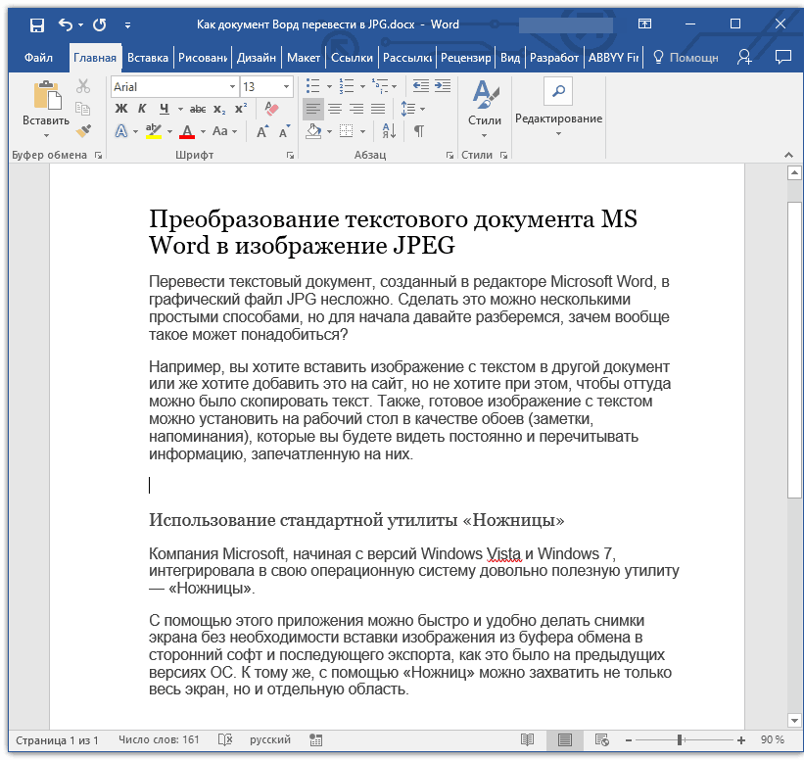Open the font size 13 dropdown
Screen dimensions: 804x760
tap(286, 86)
